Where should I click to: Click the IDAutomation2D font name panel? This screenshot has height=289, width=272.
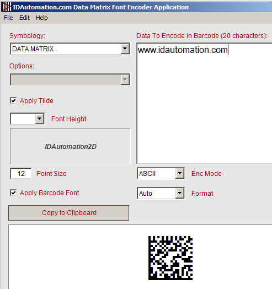click(70, 146)
